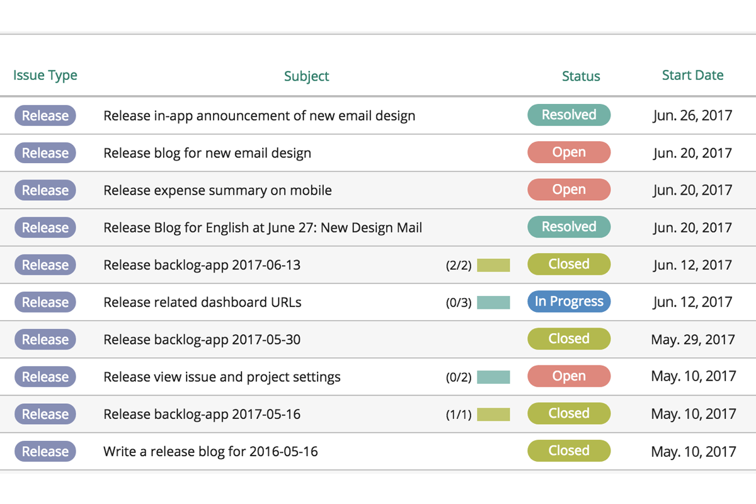Sort by Subject column header
The image size is (756, 504).
[306, 76]
